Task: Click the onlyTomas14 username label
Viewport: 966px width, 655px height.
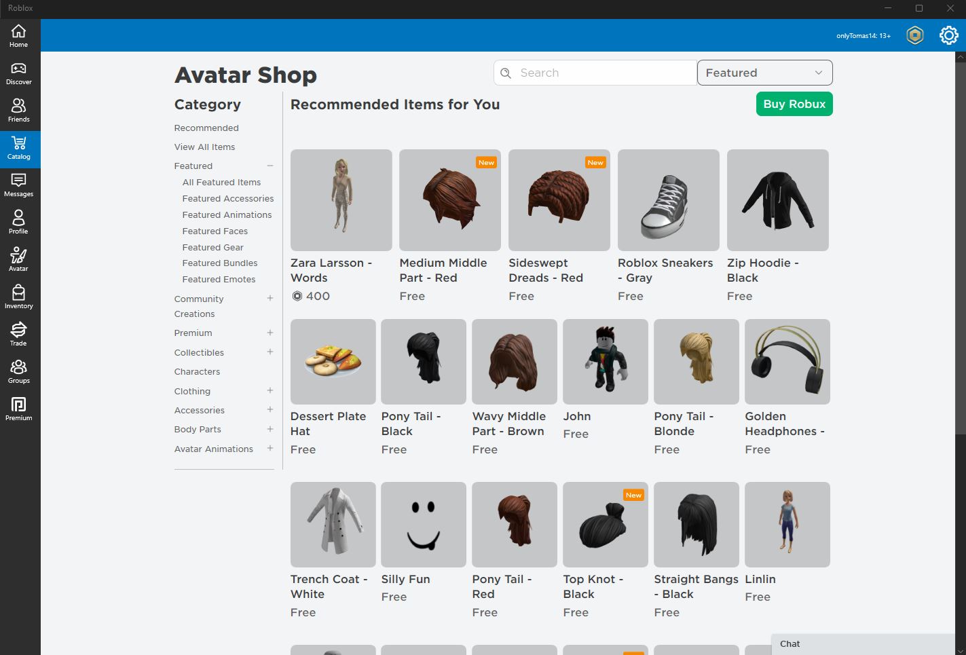Action: coord(863,35)
